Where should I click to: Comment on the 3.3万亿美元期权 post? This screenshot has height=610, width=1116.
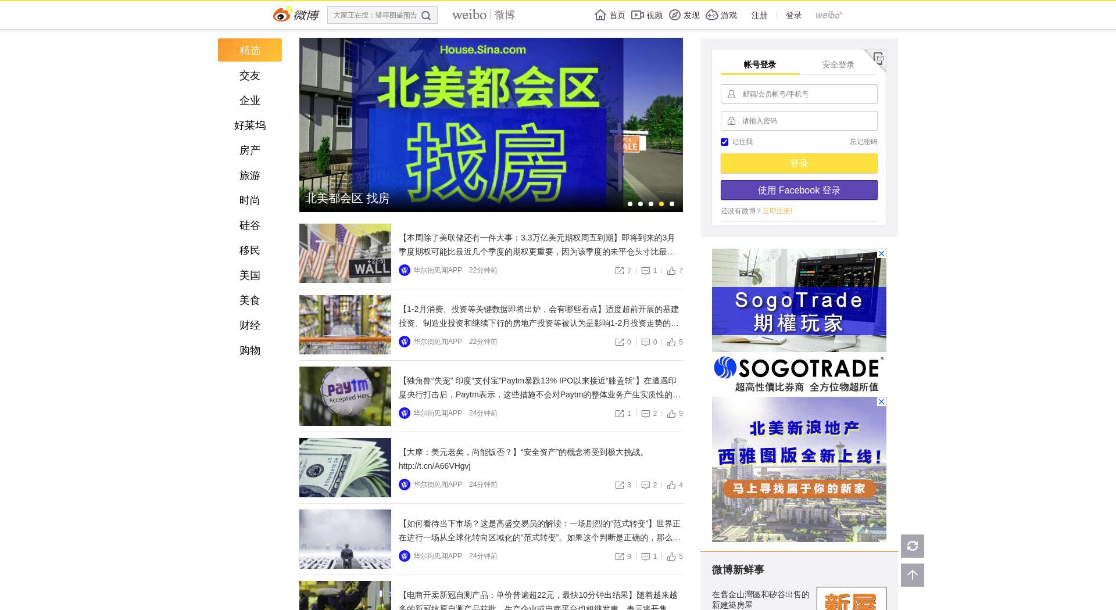tap(649, 271)
